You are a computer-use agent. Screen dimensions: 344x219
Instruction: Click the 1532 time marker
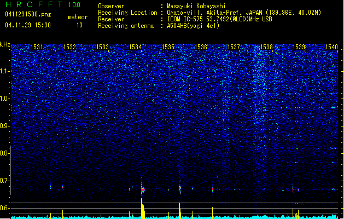coord(69,47)
